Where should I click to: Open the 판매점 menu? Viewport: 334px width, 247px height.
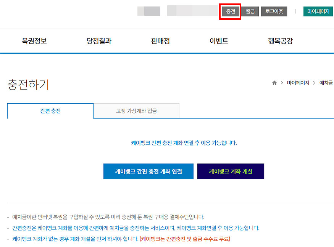coord(160,41)
